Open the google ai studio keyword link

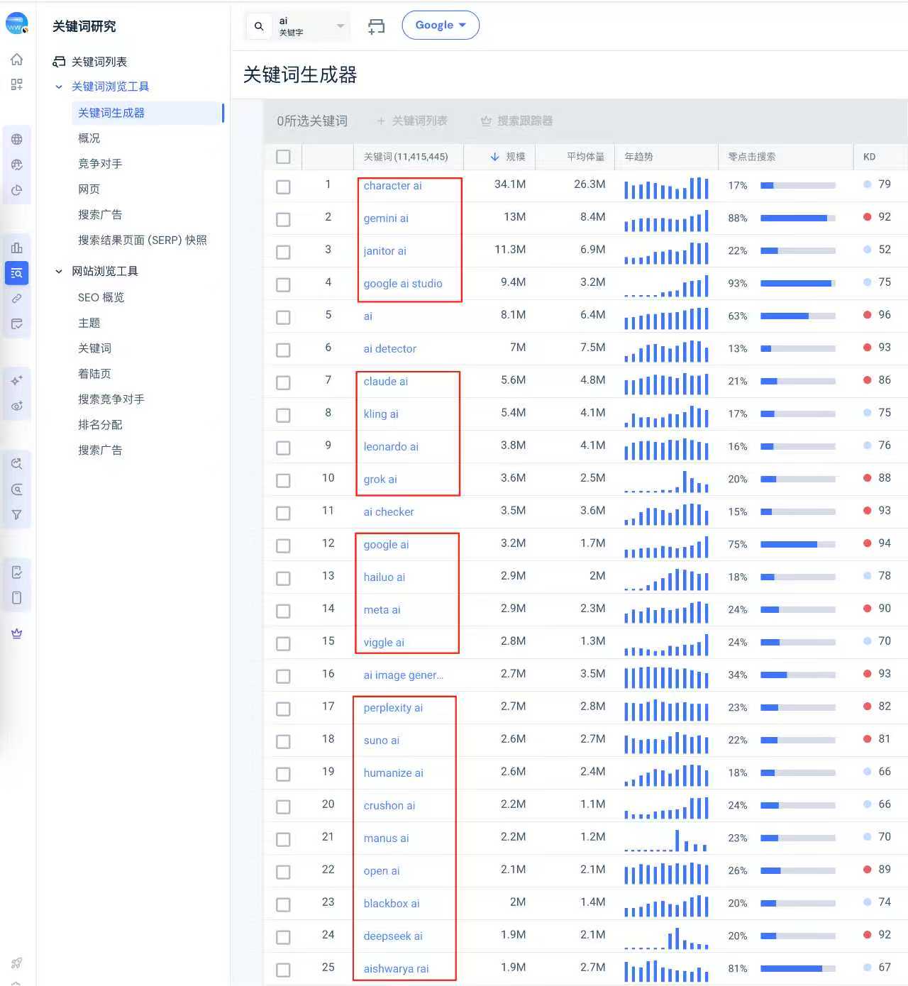(403, 284)
